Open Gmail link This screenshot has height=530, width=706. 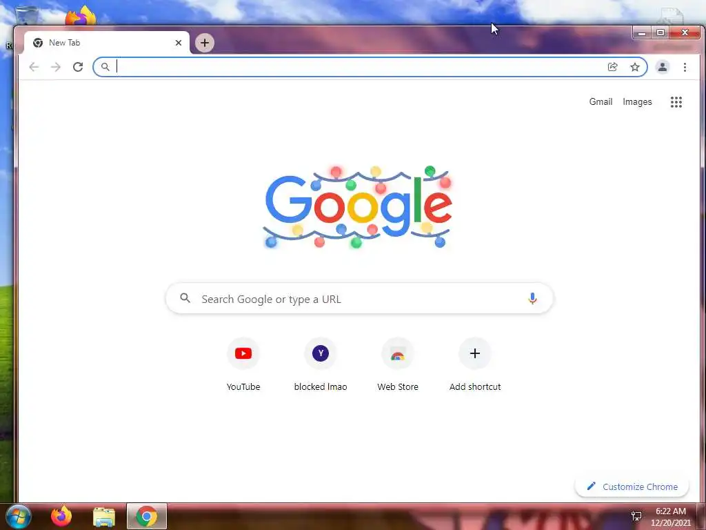pyautogui.click(x=601, y=102)
